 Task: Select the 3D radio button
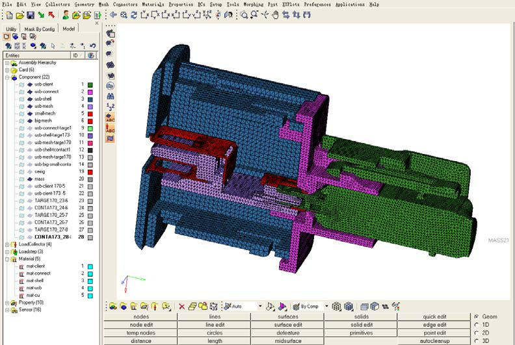tap(477, 340)
